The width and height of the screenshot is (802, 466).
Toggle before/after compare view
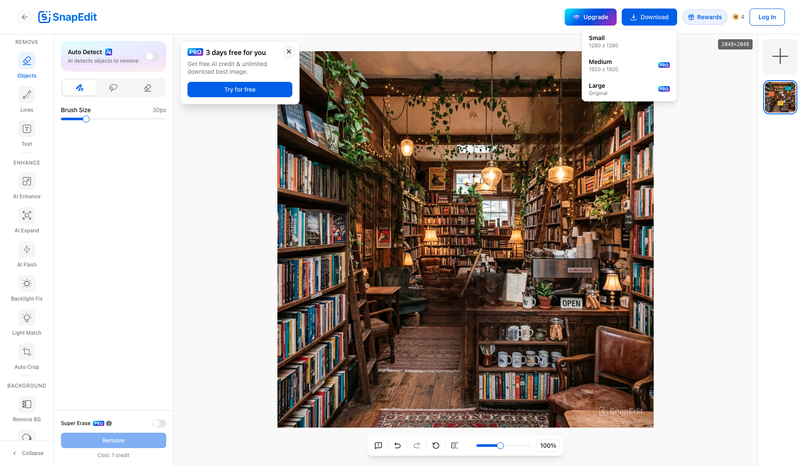[455, 446]
